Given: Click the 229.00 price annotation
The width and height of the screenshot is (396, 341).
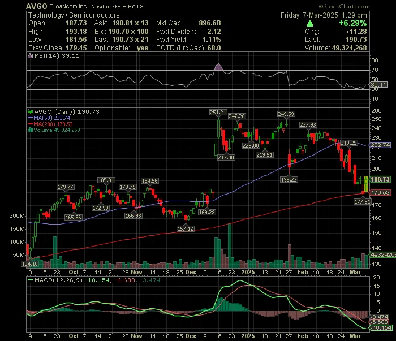Looking at the screenshot, I should [x=251, y=146].
